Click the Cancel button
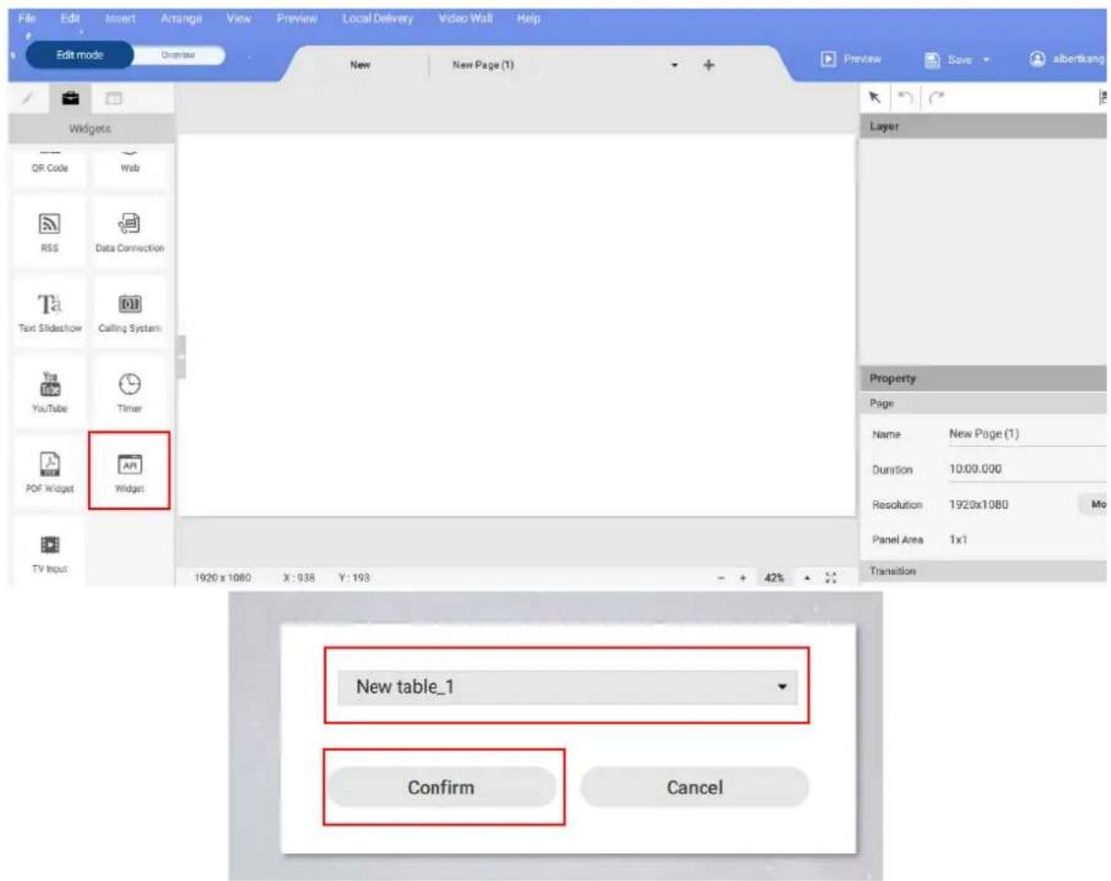Screen dimensions: 1111x881 [695, 787]
